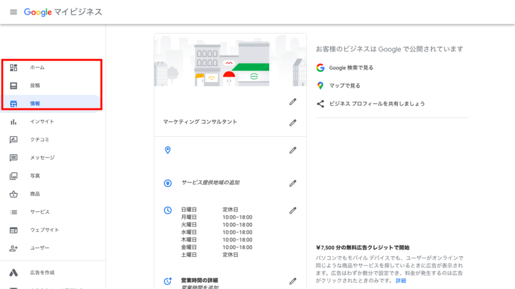Click the Google マイビジネス logo
This screenshot has height=289, width=515.
63,12
